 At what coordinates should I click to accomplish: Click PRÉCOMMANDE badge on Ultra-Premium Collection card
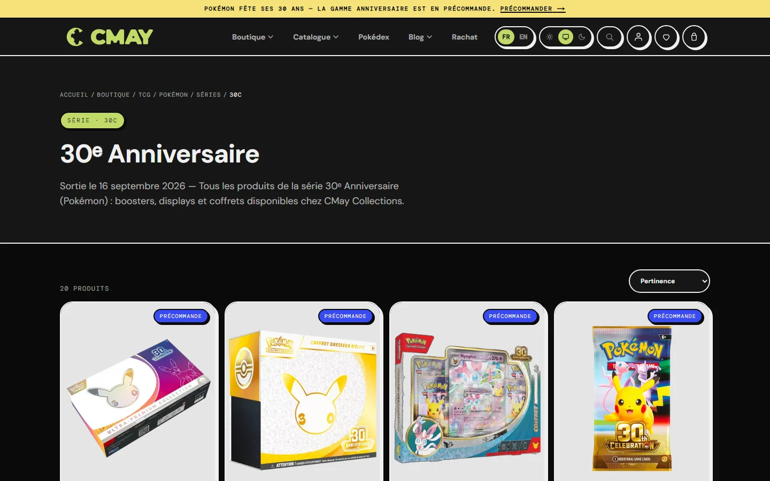click(181, 316)
